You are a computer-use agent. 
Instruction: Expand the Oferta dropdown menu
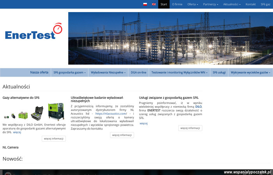tap(193, 4)
